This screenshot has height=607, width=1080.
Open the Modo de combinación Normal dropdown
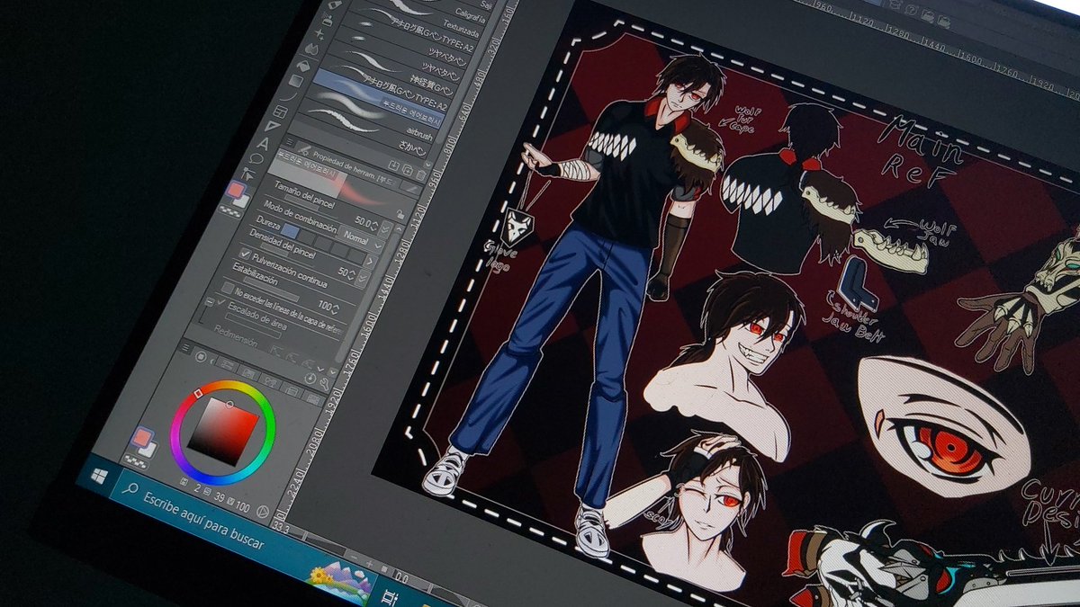[x=359, y=240]
